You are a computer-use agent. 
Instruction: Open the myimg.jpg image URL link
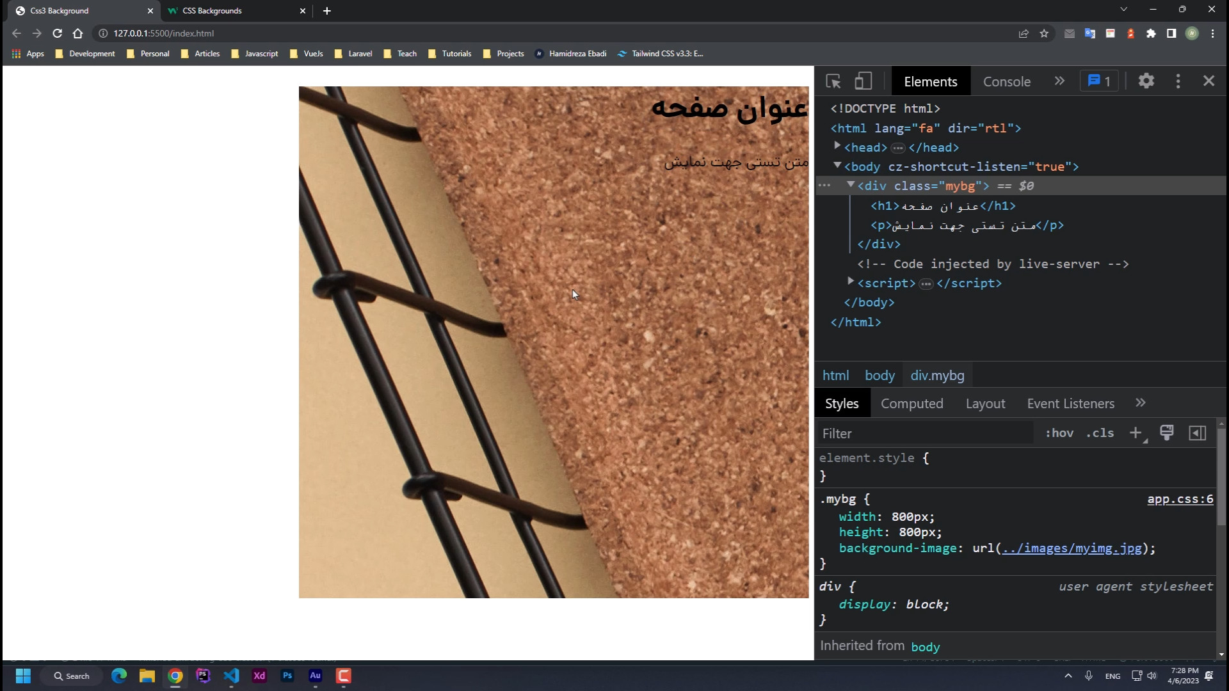point(1072,548)
